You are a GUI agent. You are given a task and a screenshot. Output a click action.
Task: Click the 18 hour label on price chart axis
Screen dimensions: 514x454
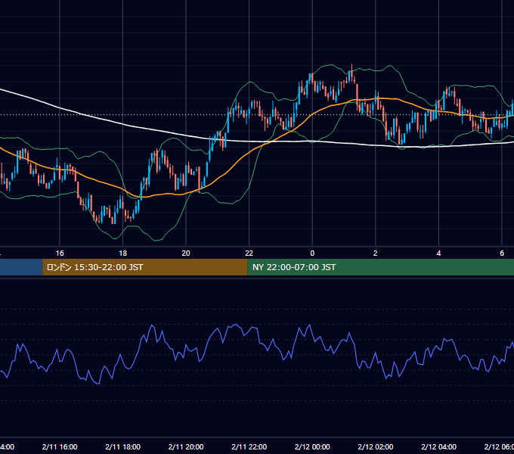122,253
